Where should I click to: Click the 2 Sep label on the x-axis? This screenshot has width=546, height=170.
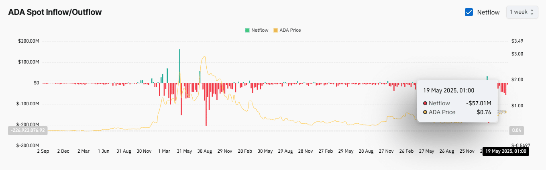[43, 152]
